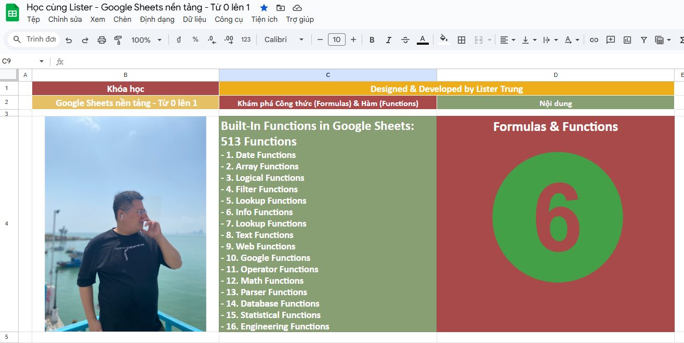Screen dimensions: 684x343
Task: Toggle bold formatting
Action: coord(372,40)
